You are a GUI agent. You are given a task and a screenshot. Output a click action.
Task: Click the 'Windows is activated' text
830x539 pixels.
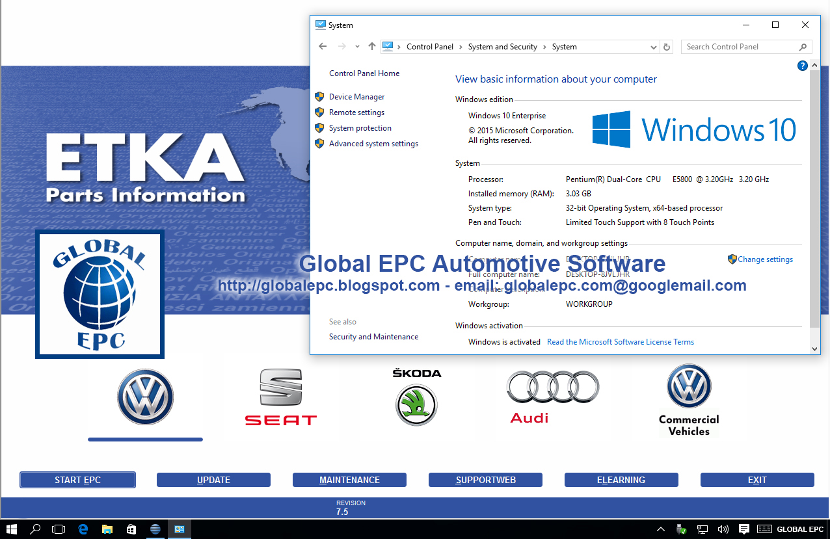(504, 342)
